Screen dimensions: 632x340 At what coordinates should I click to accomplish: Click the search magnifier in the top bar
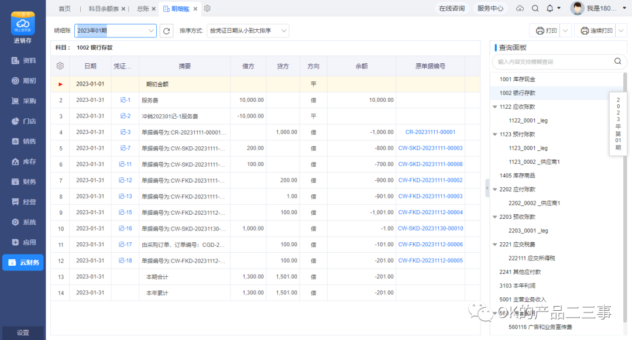click(x=535, y=9)
